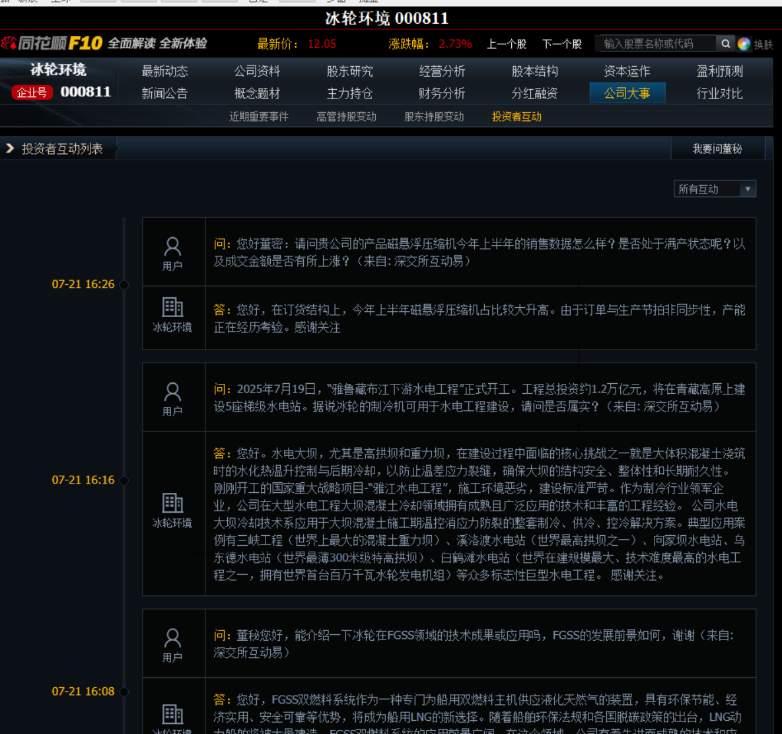Select 投资者互动 sub-tab
The image size is (782, 734).
tap(516, 117)
